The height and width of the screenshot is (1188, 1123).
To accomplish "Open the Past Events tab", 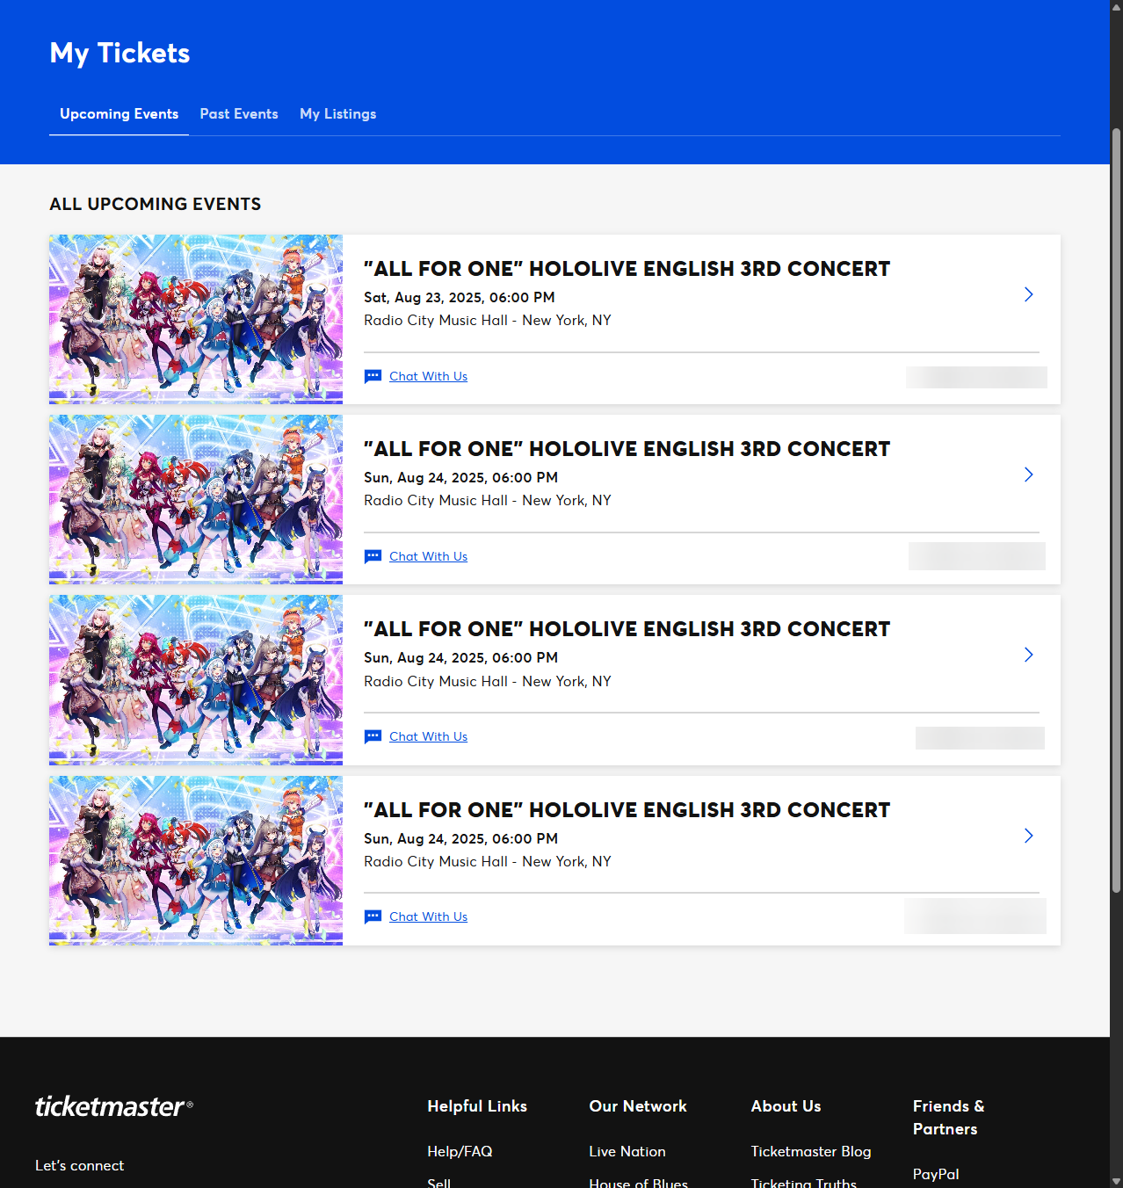I will coord(239,114).
